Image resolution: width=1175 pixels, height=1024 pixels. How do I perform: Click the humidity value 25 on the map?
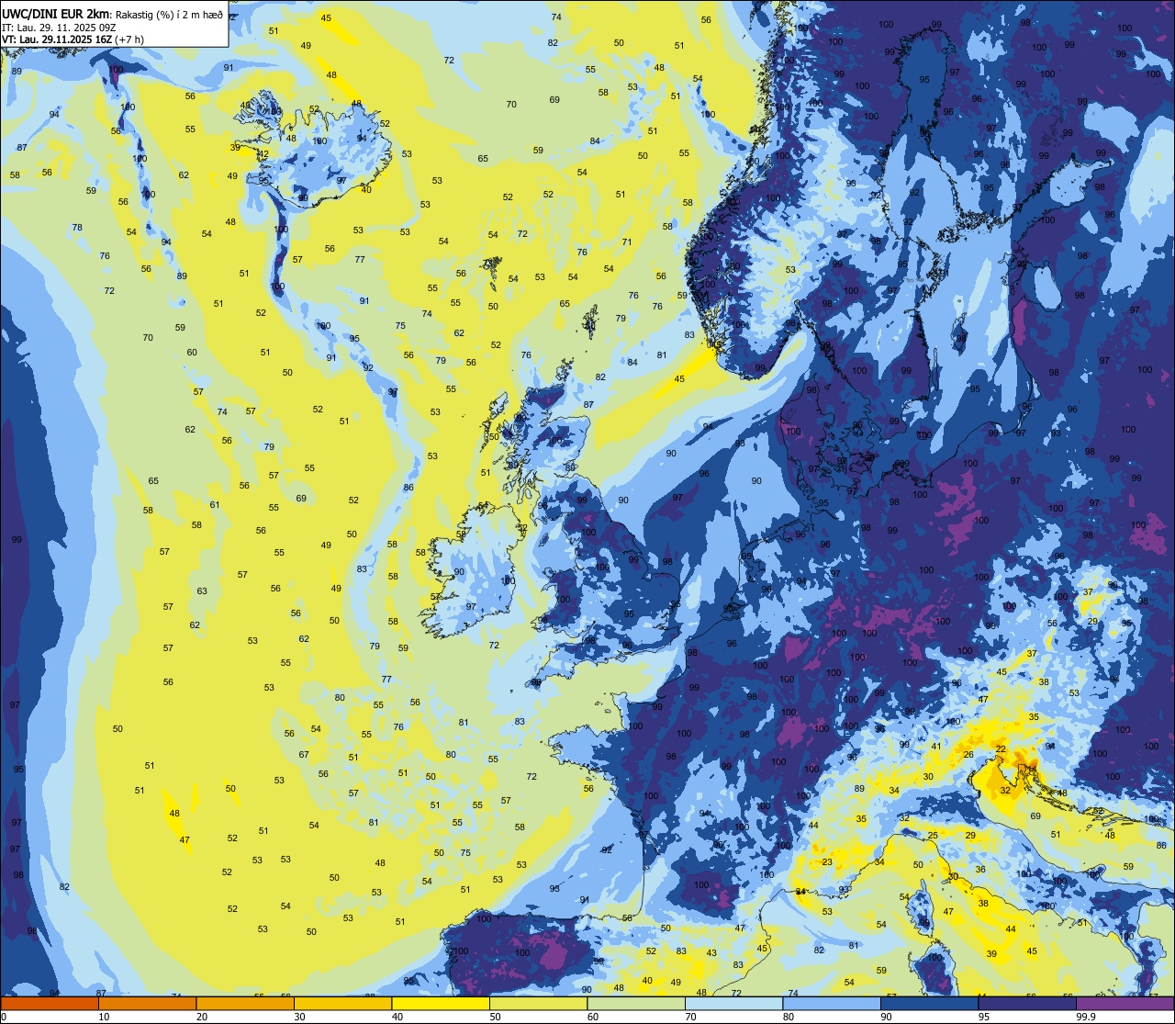pyautogui.click(x=933, y=835)
